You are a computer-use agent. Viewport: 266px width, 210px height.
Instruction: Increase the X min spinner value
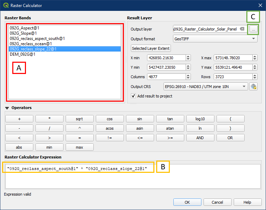point(188,56)
